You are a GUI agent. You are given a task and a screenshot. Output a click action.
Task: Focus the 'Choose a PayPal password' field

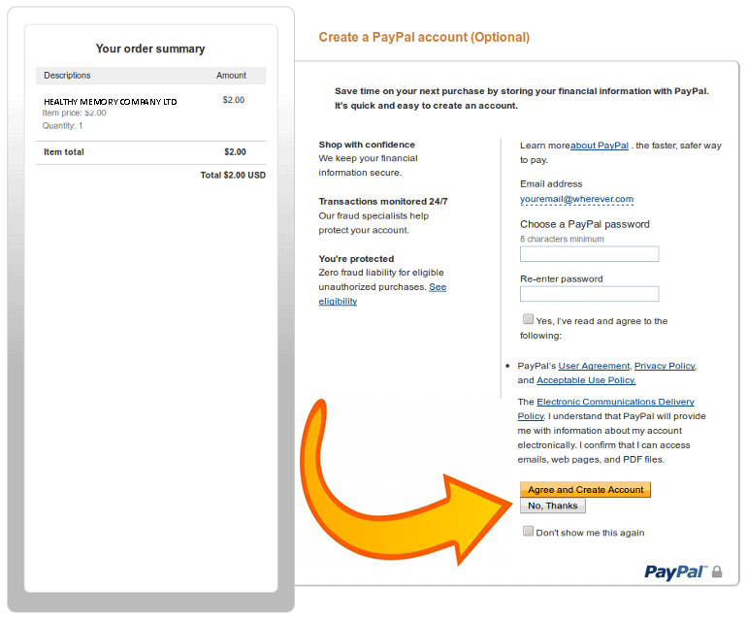coord(589,254)
